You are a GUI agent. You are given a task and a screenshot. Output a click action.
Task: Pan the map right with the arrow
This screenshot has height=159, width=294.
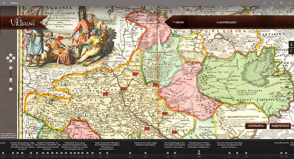pos(14,58)
